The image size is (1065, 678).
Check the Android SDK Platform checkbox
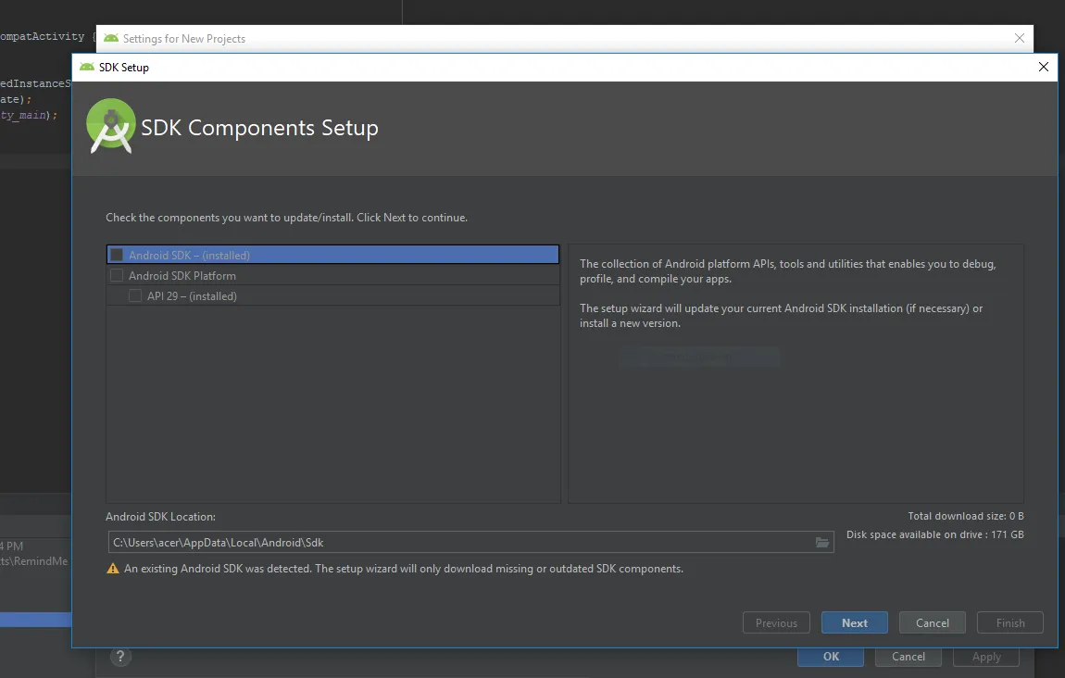click(x=117, y=275)
